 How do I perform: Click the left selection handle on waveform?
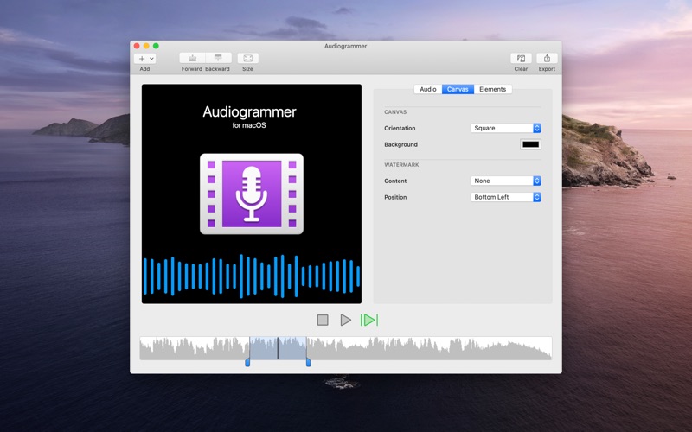click(x=247, y=362)
